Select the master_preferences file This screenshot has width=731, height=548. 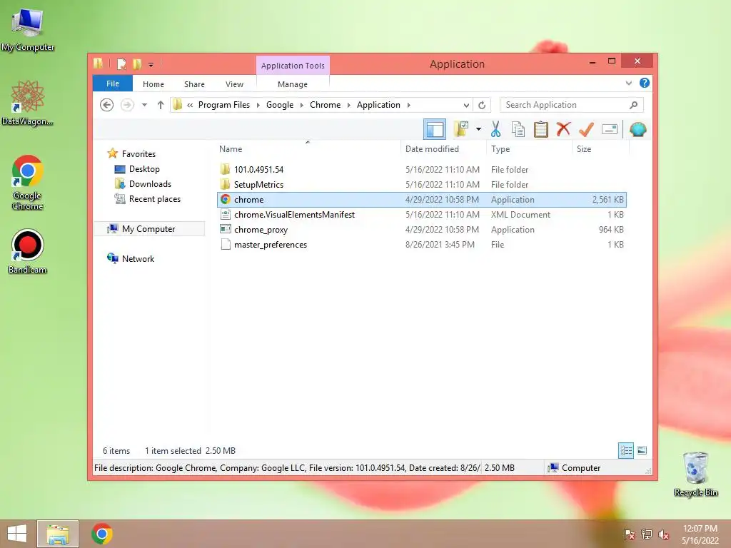422,244
